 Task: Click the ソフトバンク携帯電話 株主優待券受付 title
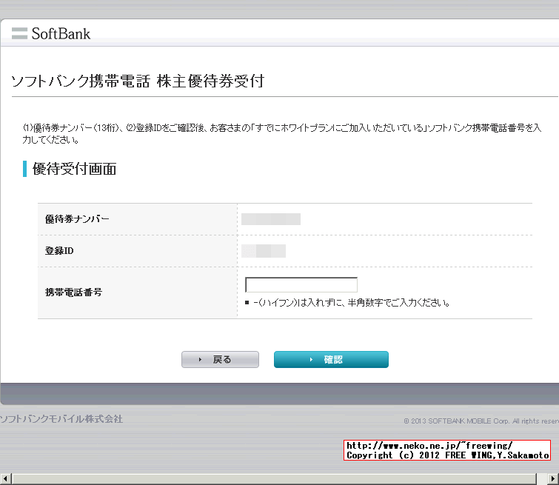[138, 81]
